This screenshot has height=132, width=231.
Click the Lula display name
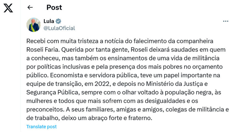pyautogui.click(x=49, y=21)
